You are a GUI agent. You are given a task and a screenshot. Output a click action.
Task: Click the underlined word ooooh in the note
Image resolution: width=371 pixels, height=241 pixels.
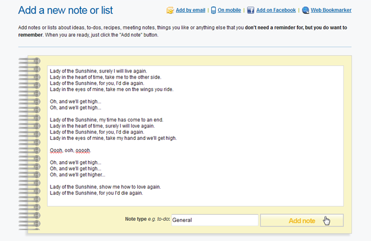tap(83, 151)
